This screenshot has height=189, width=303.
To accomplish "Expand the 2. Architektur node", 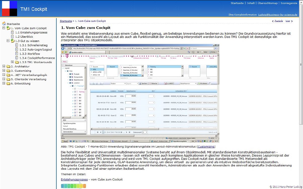I will pyautogui.click(x=4, y=66).
